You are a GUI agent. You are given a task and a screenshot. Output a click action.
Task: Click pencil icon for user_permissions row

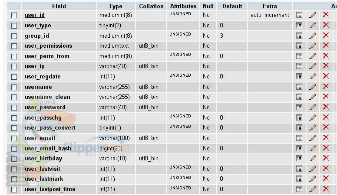313,45
